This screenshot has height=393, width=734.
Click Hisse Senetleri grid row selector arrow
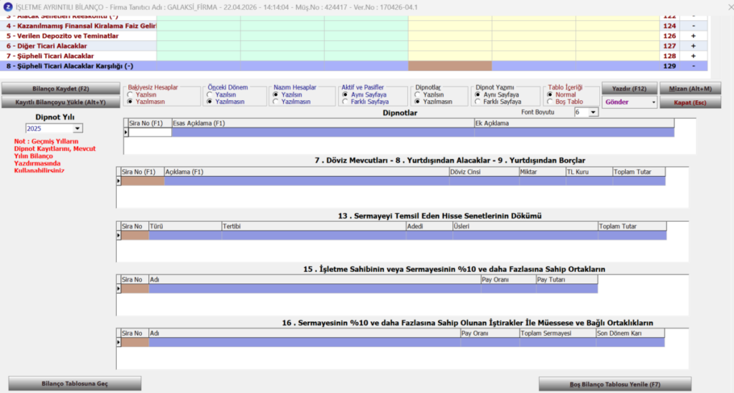pyautogui.click(x=118, y=236)
